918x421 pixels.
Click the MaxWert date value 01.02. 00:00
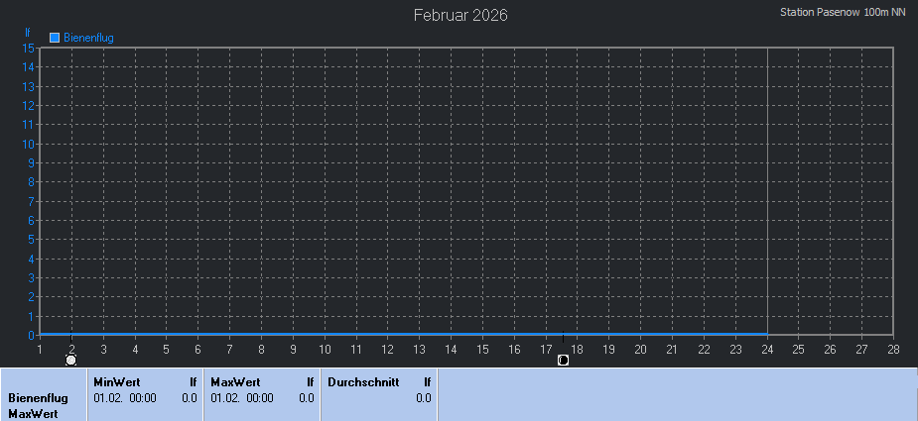tap(241, 398)
